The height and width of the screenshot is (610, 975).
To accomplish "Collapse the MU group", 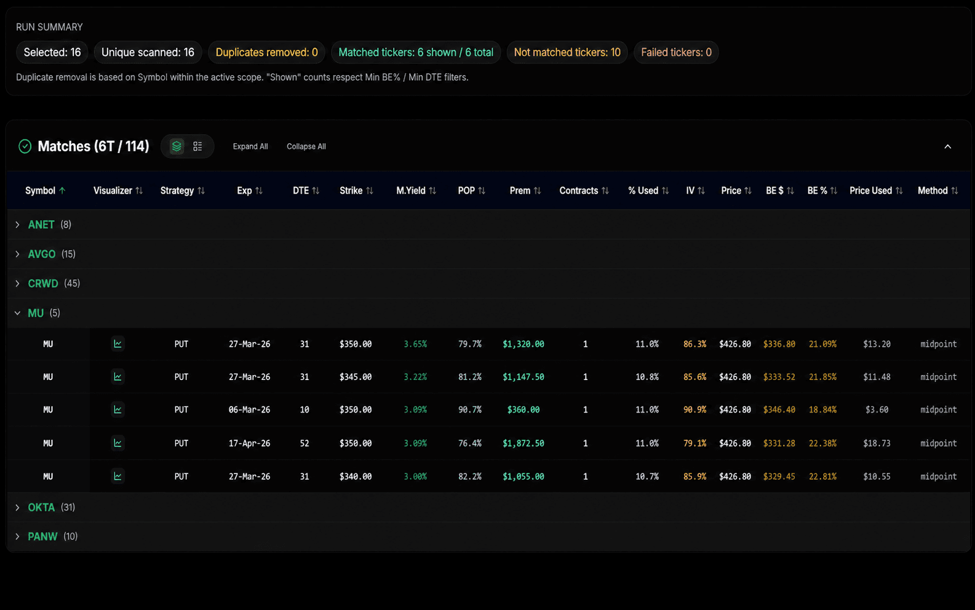I will 17,313.
